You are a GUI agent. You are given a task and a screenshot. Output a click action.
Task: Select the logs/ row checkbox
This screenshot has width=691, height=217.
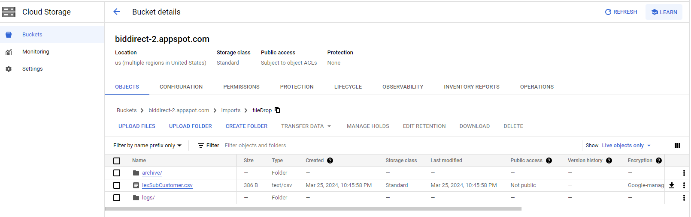(117, 198)
